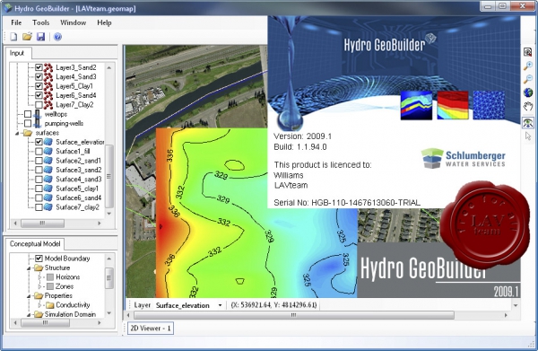The width and height of the screenshot is (538, 351).
Task: Expand the Conductivity node
Action: coord(40,304)
